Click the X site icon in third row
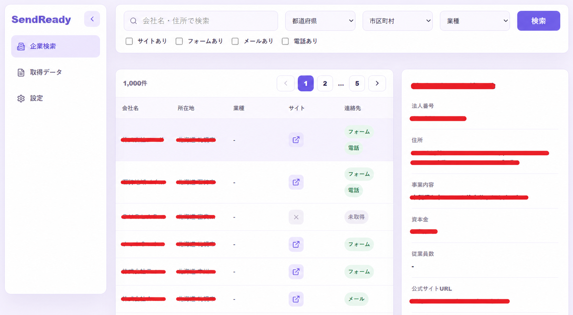Viewport: 573px width, 315px height. click(x=296, y=217)
